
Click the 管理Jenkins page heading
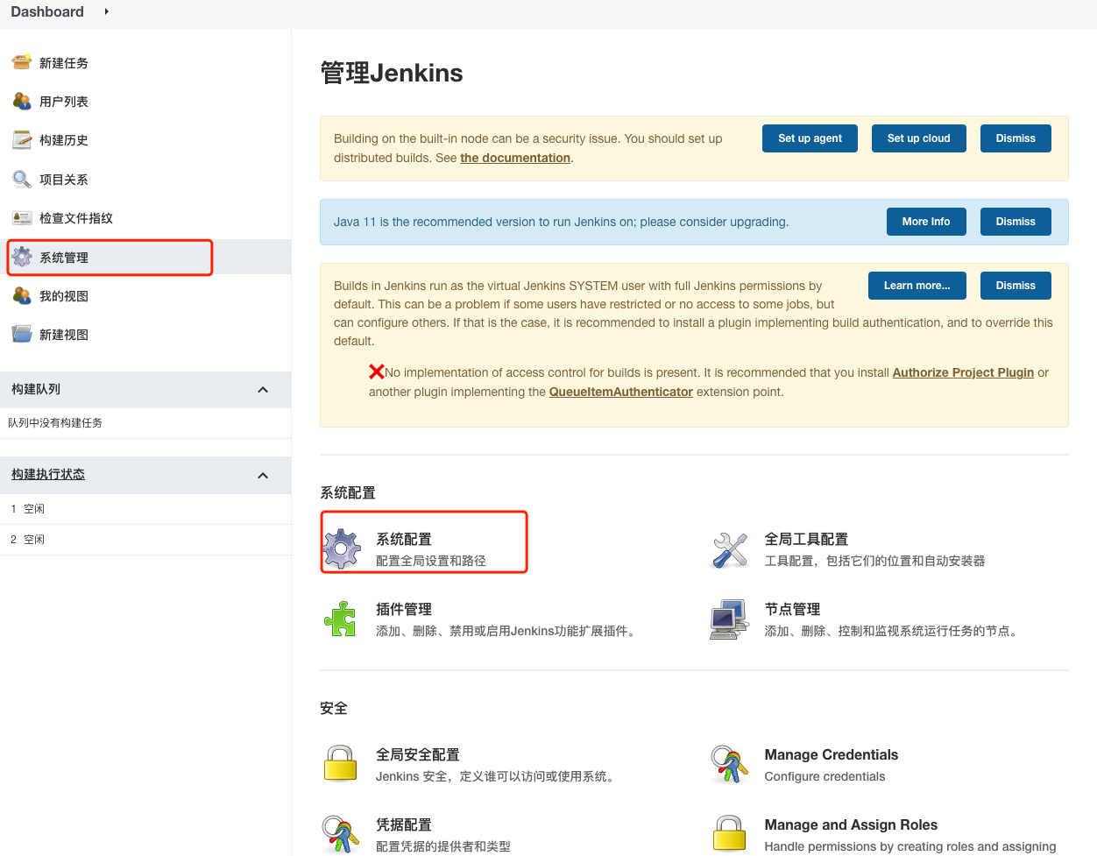coord(392,73)
